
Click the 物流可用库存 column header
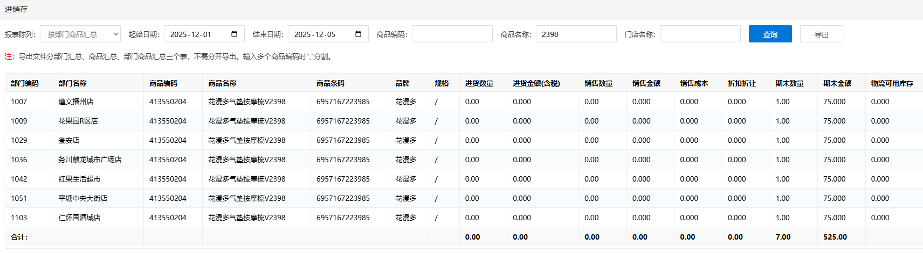coord(892,83)
